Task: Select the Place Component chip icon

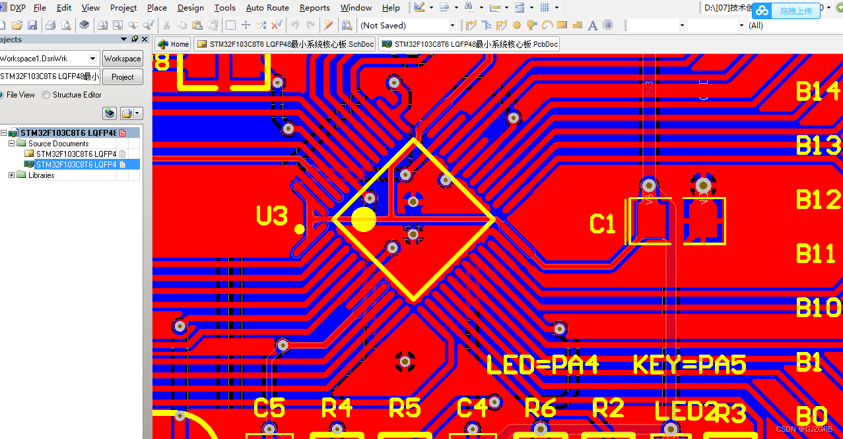Action: click(606, 25)
